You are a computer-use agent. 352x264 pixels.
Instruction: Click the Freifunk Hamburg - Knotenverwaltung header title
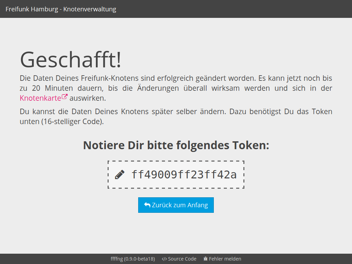point(61,9)
